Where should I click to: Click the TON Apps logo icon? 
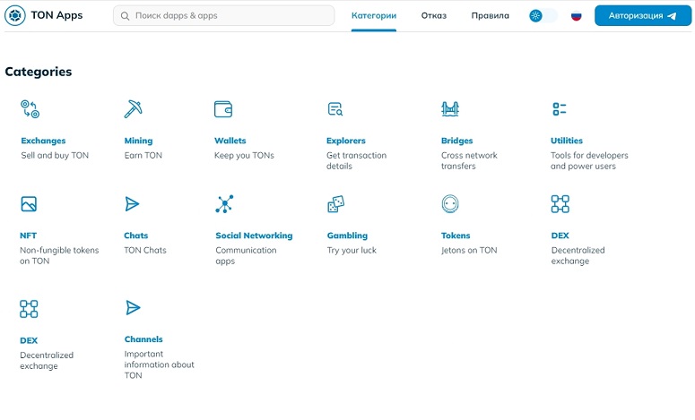[15, 15]
